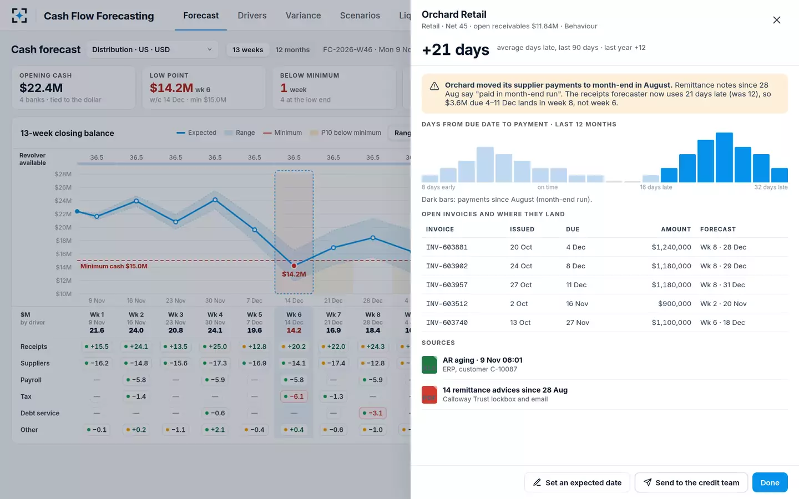
Task: Open the 14 remittance advices since 28 Aug source
Action: [x=605, y=395]
